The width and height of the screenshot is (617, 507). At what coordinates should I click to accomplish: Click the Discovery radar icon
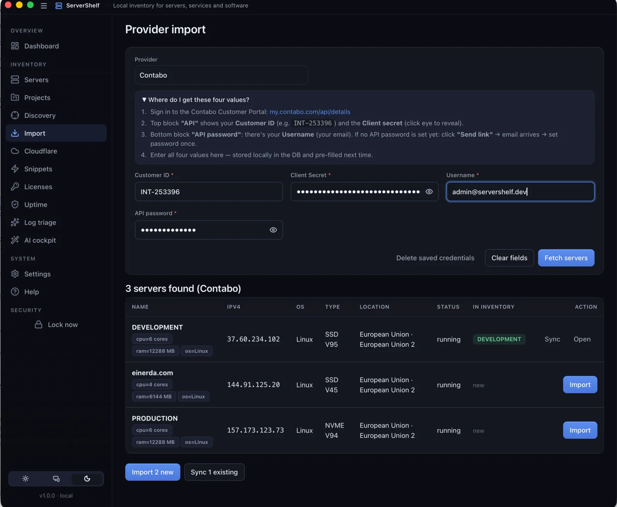tap(15, 115)
